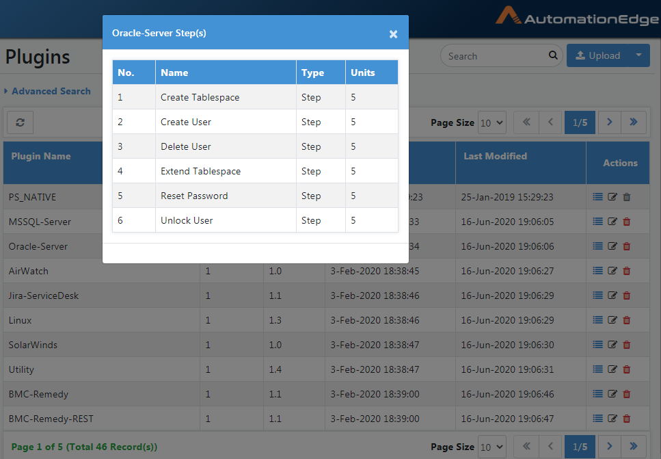
Task: Select the Unlock User step cell
Action: click(x=226, y=220)
